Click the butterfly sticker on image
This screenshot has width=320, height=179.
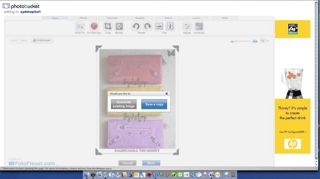coord(171,53)
